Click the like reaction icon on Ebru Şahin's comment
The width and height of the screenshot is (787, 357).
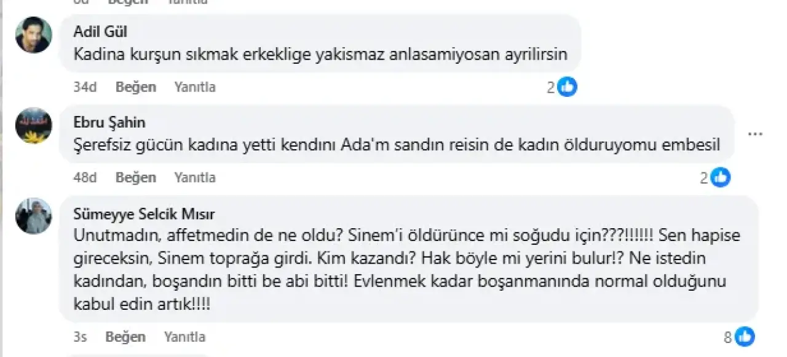tap(720, 178)
